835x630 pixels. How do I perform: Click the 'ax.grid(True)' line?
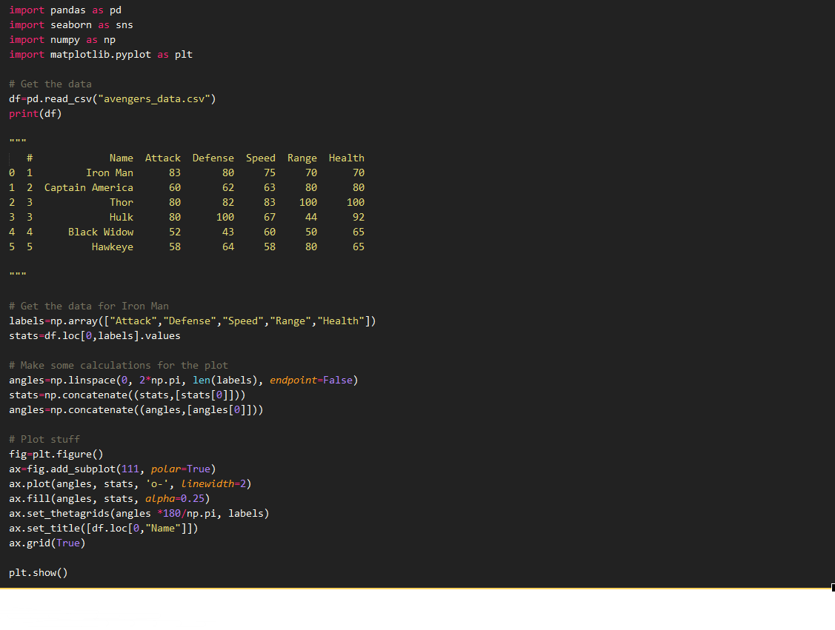pos(47,543)
